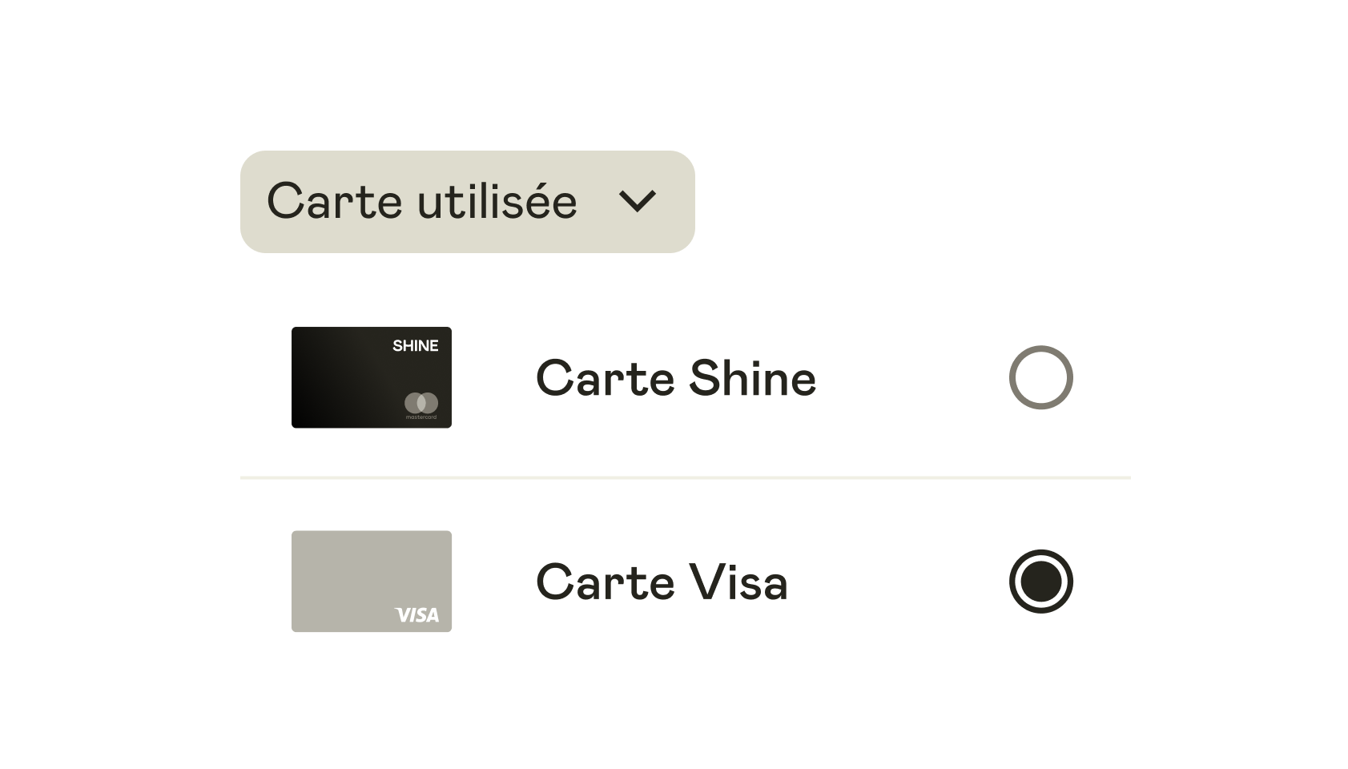1348x769 pixels.
Task: Click the VISA logo on the gray card
Action: [x=416, y=615]
